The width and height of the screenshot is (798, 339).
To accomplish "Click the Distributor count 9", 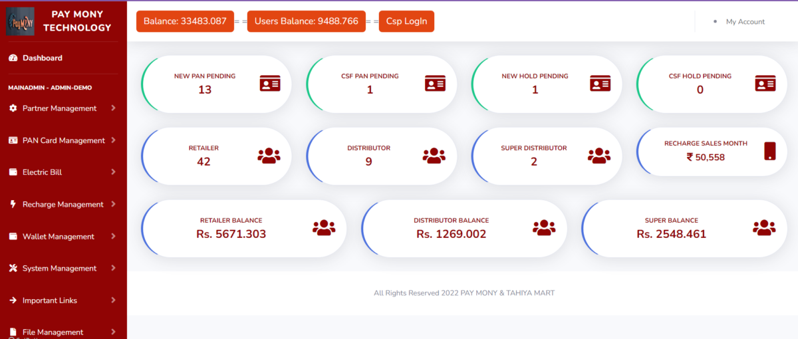I will point(369,161).
